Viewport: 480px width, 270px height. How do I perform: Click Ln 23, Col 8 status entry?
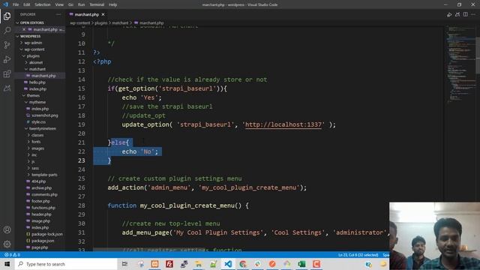coord(358,255)
